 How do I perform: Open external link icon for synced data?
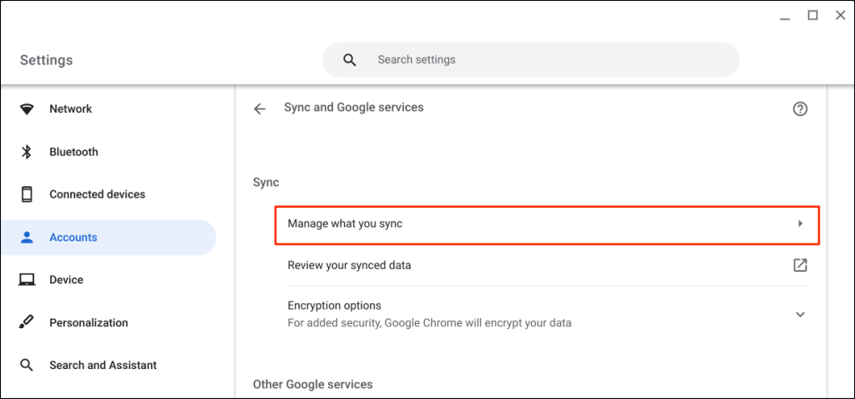pyautogui.click(x=800, y=265)
